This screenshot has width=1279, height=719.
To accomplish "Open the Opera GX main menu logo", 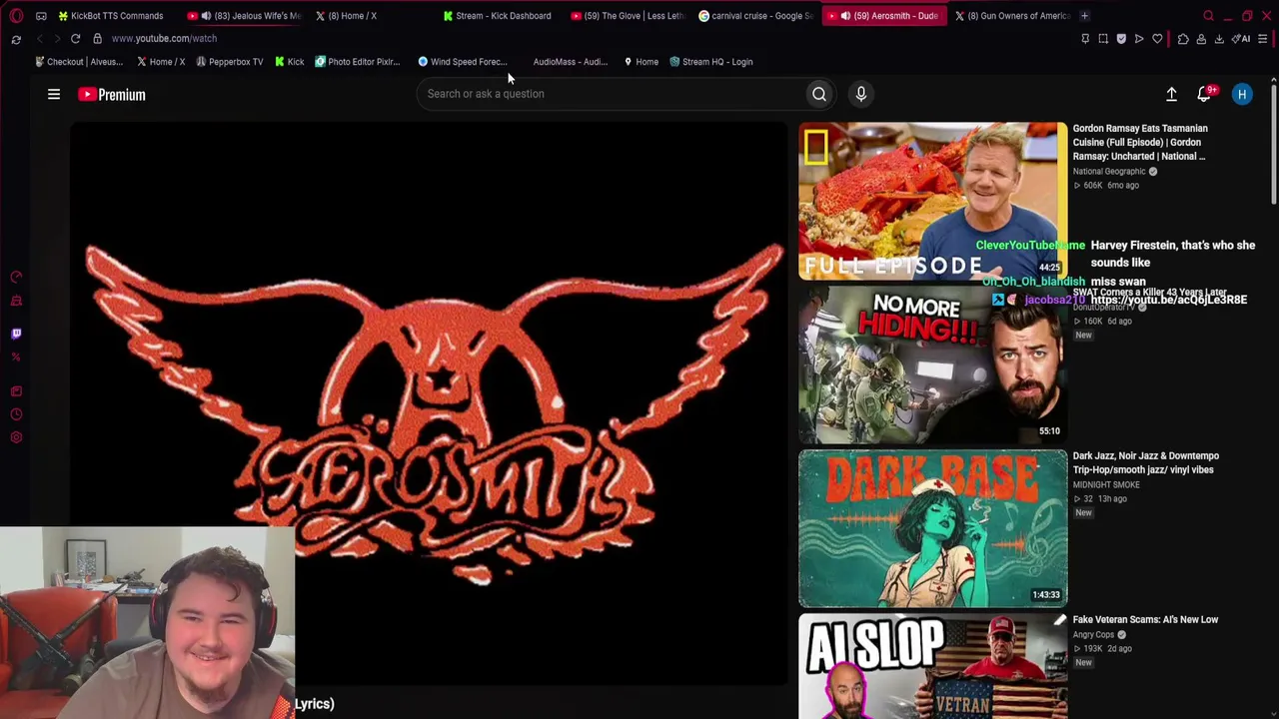I will click(16, 16).
